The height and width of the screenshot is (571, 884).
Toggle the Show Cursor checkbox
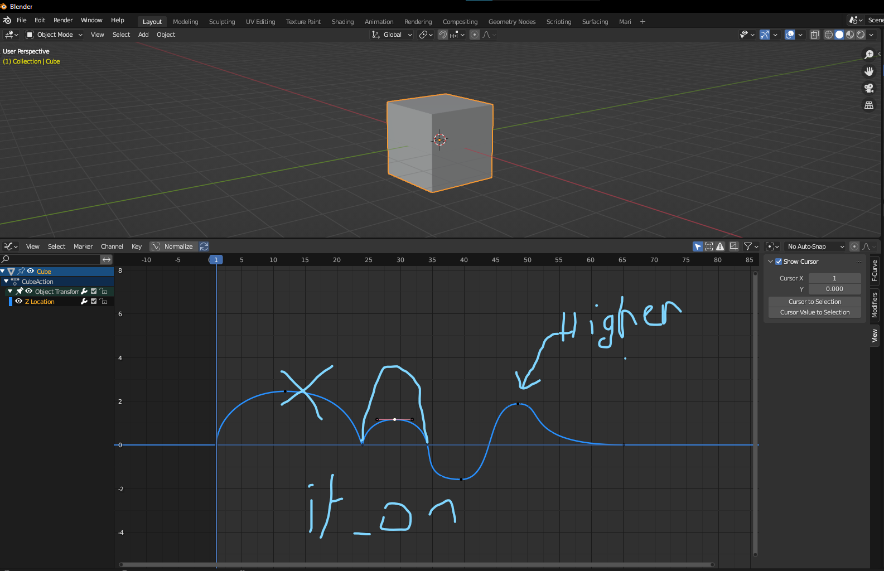(779, 262)
